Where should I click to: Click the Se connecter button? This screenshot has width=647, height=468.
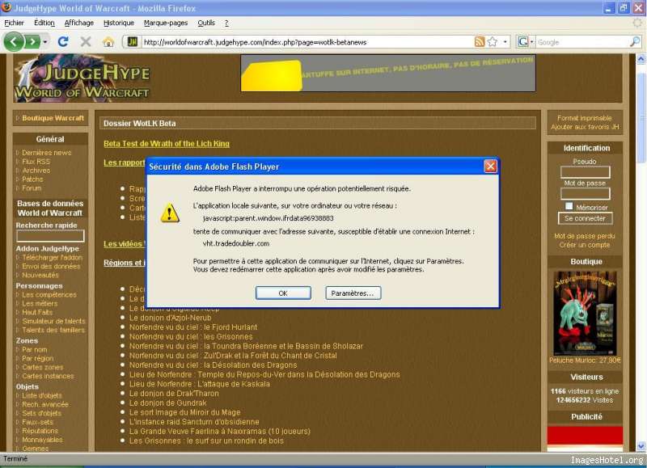[x=585, y=218]
